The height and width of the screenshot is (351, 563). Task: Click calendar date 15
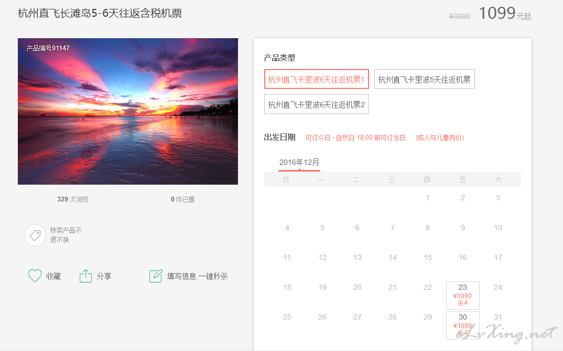pyautogui.click(x=427, y=257)
